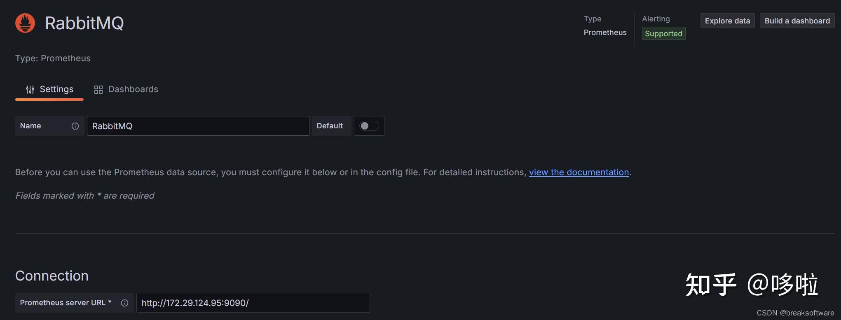Click the Alerting label in the header
Viewport: 841px width, 320px height.
tap(656, 19)
